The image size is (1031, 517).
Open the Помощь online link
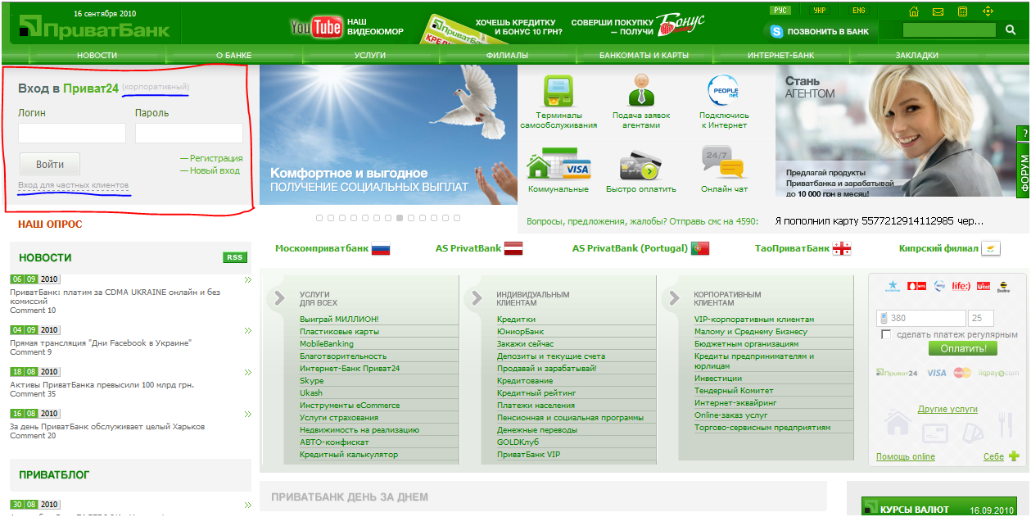point(906,456)
